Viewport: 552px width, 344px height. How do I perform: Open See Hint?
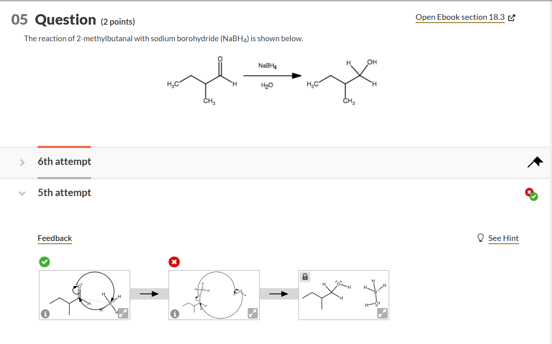(503, 238)
